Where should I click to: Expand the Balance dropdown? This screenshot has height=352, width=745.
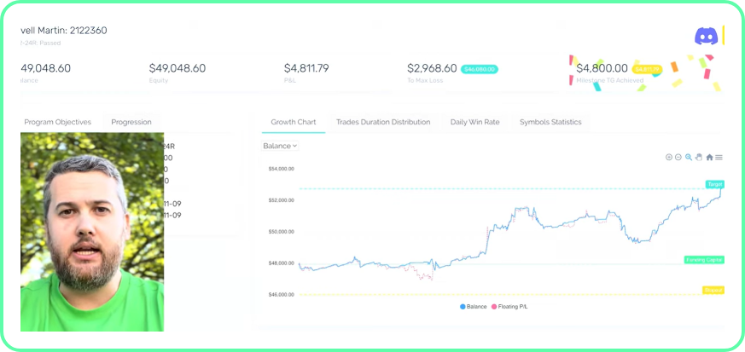point(280,146)
